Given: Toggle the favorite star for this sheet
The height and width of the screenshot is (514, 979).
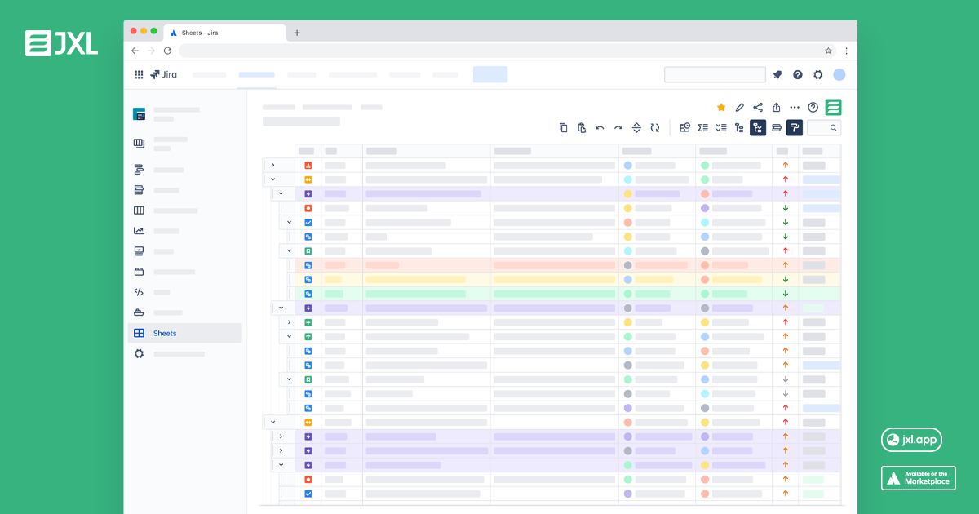Looking at the screenshot, I should [x=720, y=107].
